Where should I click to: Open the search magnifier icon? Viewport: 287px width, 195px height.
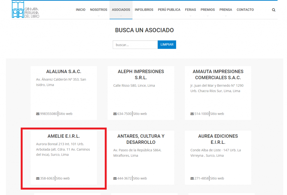(274, 10)
